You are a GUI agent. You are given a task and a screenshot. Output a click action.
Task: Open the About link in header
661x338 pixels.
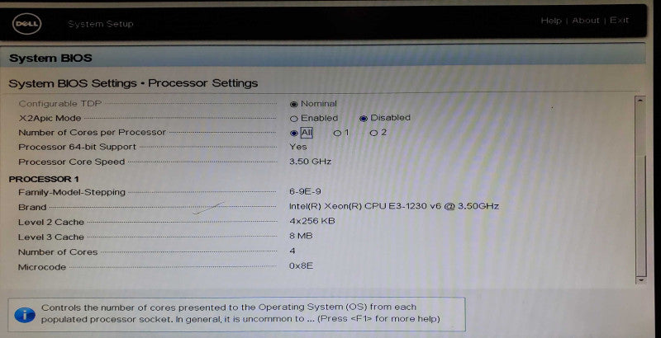point(586,21)
